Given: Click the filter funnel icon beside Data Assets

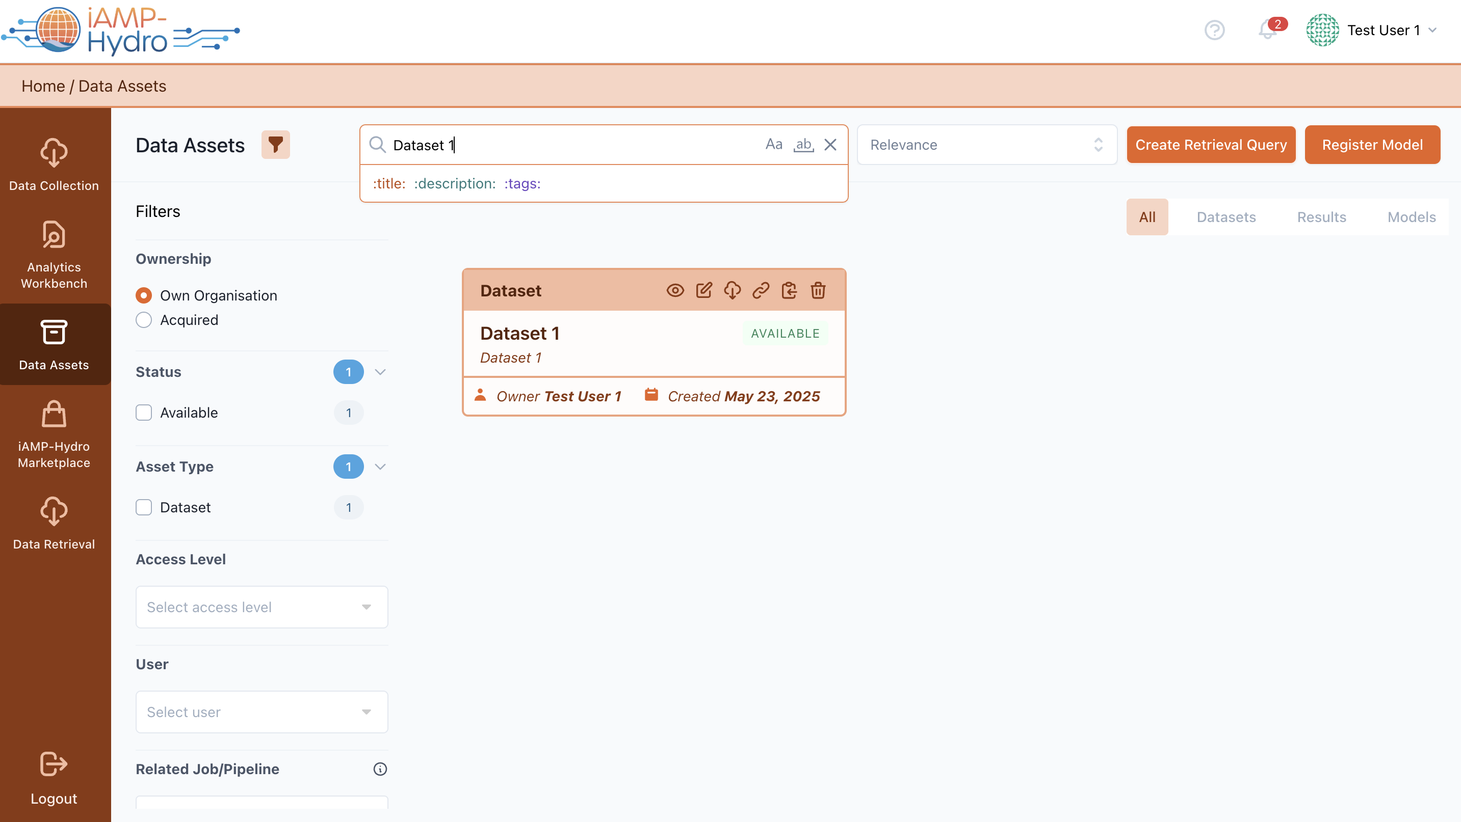Looking at the screenshot, I should point(276,145).
